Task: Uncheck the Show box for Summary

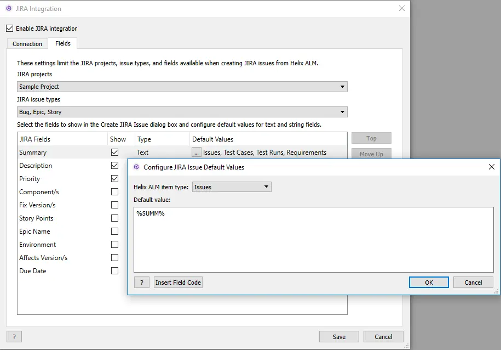Action: pos(114,152)
